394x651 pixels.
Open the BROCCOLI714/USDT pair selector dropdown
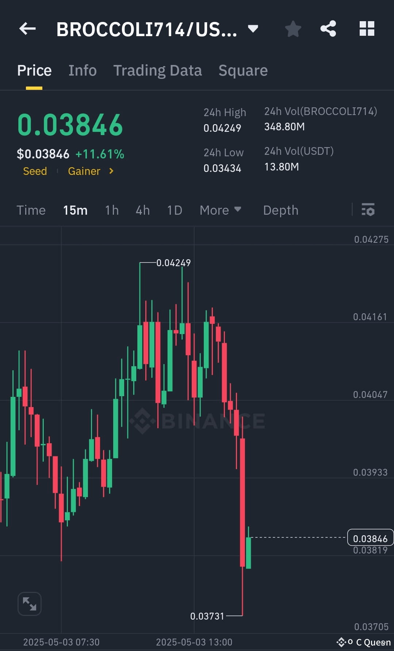point(253,29)
